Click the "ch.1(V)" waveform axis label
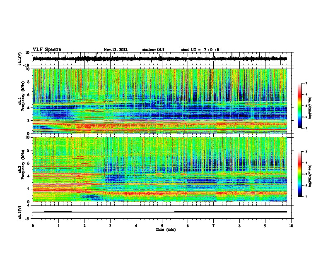 tap(20, 59)
